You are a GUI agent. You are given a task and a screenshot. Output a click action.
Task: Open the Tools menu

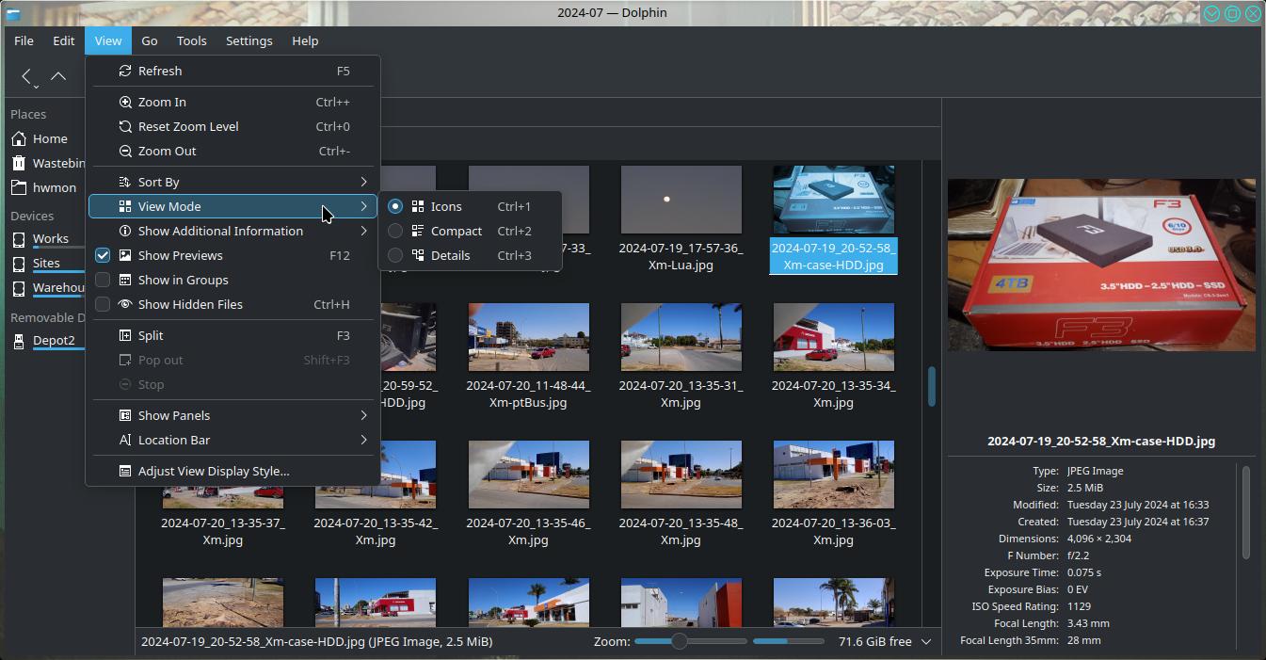coord(191,40)
